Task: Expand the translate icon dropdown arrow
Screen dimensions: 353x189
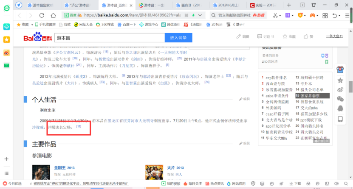Action: (x=292, y=16)
